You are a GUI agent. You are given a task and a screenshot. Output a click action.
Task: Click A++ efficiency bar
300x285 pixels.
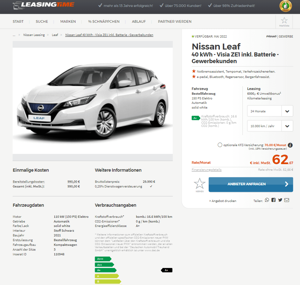(104, 265)
